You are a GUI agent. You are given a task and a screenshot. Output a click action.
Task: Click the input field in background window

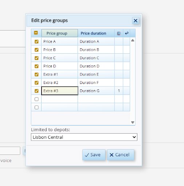point(10,151)
